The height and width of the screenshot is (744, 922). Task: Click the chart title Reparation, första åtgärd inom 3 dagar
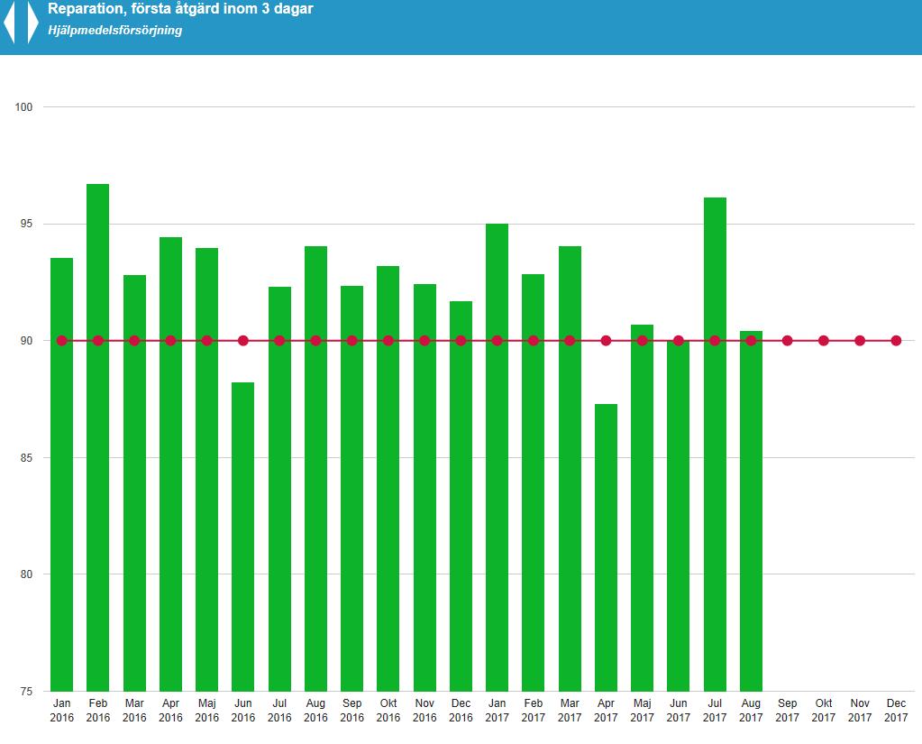click(180, 9)
